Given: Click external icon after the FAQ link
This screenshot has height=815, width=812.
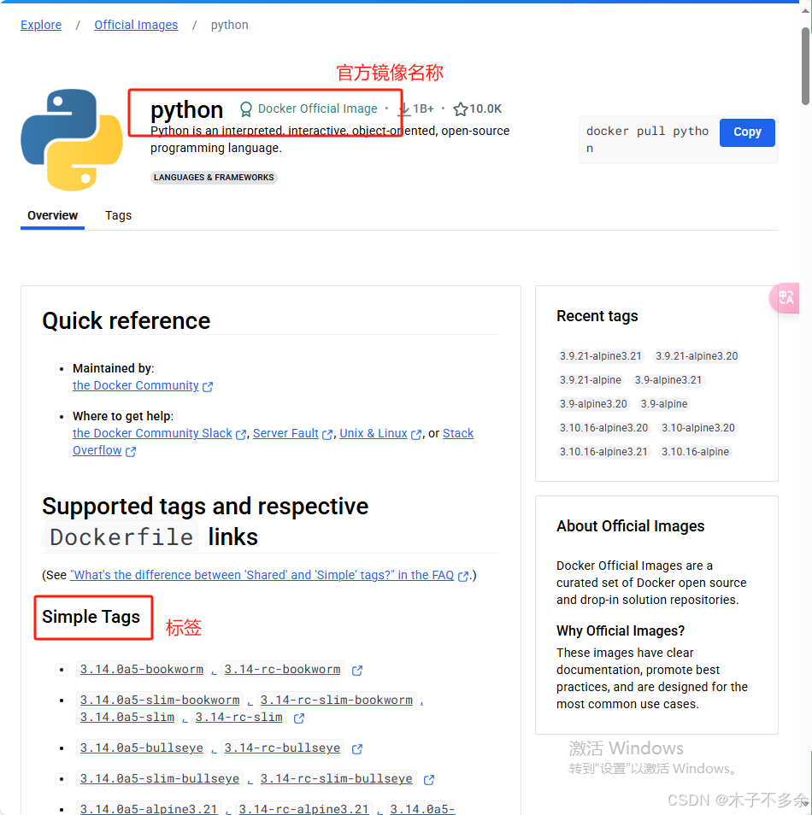Looking at the screenshot, I should tap(463, 576).
